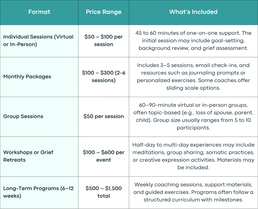Select the $500 – $1,500 total cell

[104, 192]
